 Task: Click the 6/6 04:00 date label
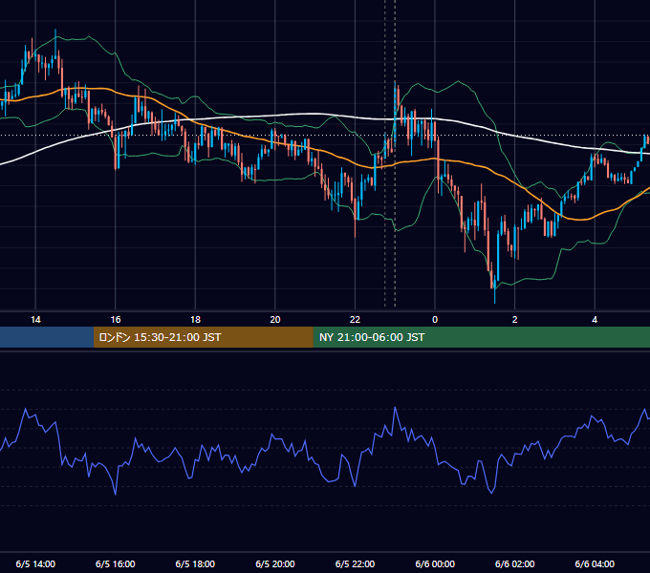[595, 563]
